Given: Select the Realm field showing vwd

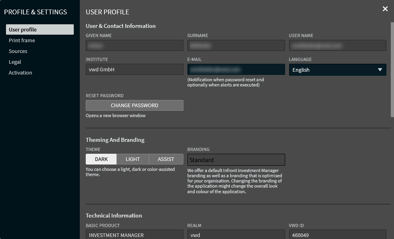Looking at the screenshot, I should [236, 235].
